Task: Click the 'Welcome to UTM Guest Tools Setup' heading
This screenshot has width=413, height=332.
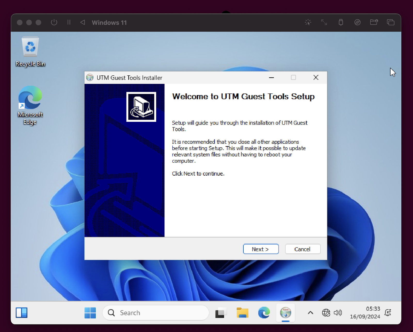Action: [x=243, y=97]
